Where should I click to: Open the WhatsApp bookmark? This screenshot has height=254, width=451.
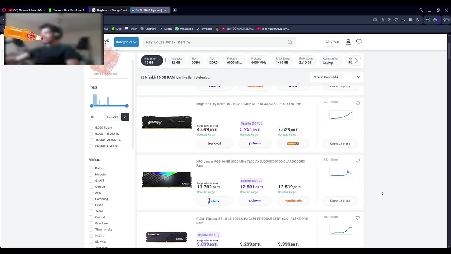[184, 29]
